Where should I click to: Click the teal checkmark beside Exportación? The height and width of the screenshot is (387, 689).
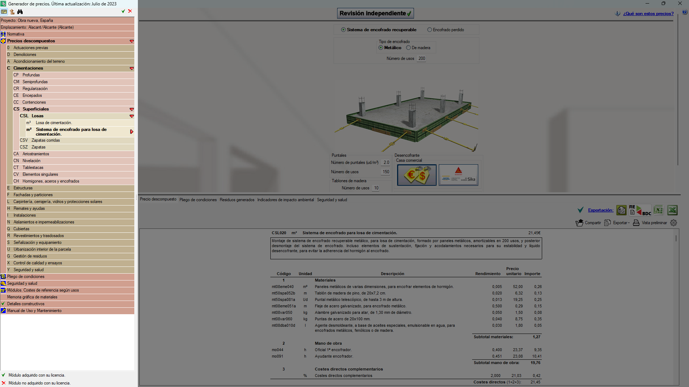[580, 210]
